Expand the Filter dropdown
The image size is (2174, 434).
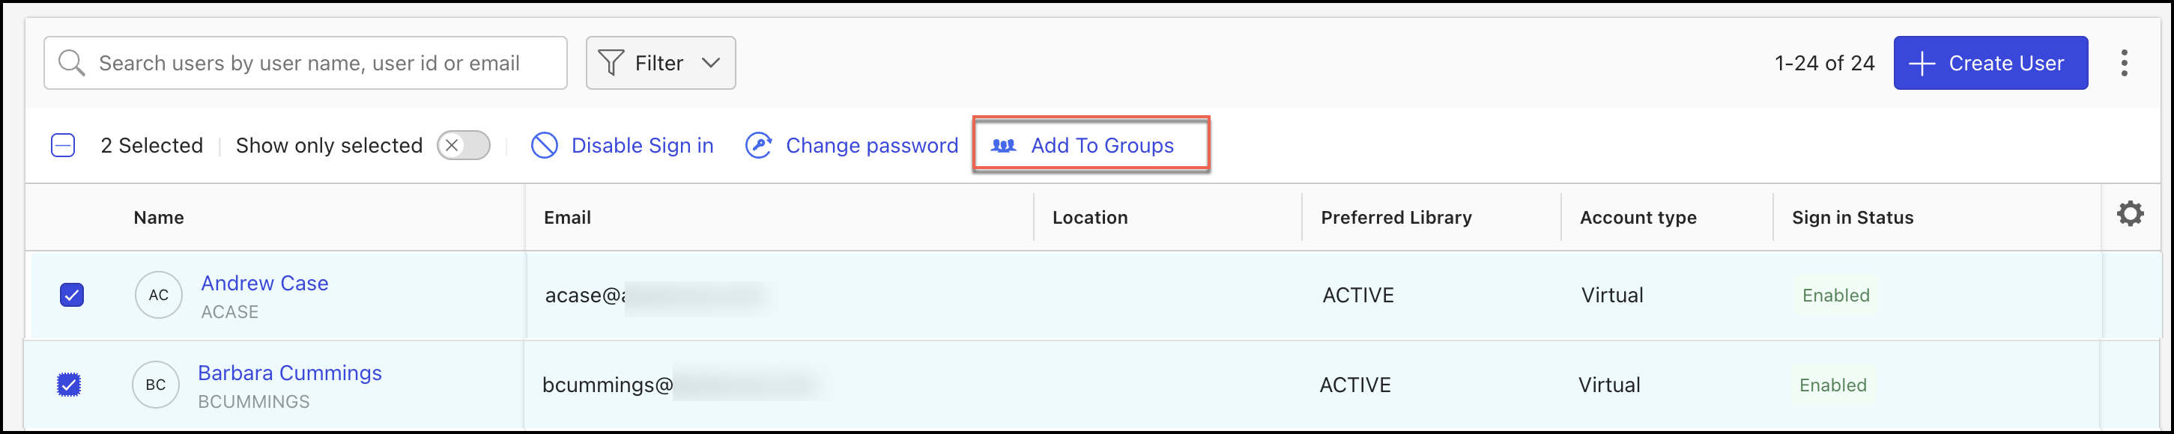[711, 63]
